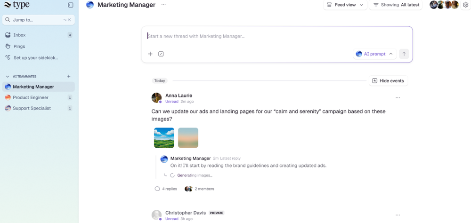The height and width of the screenshot is (223, 471).
Task: Click the Anna Laurie name
Action: coord(179,96)
